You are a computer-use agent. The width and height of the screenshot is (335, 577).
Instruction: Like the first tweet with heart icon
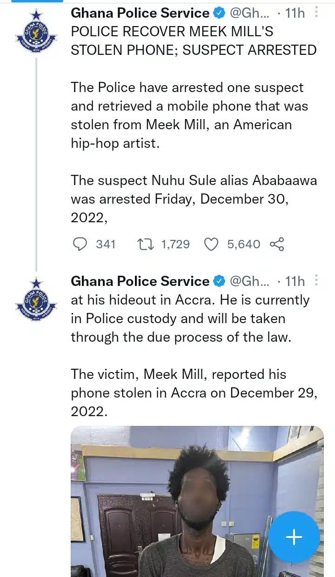coord(211,244)
